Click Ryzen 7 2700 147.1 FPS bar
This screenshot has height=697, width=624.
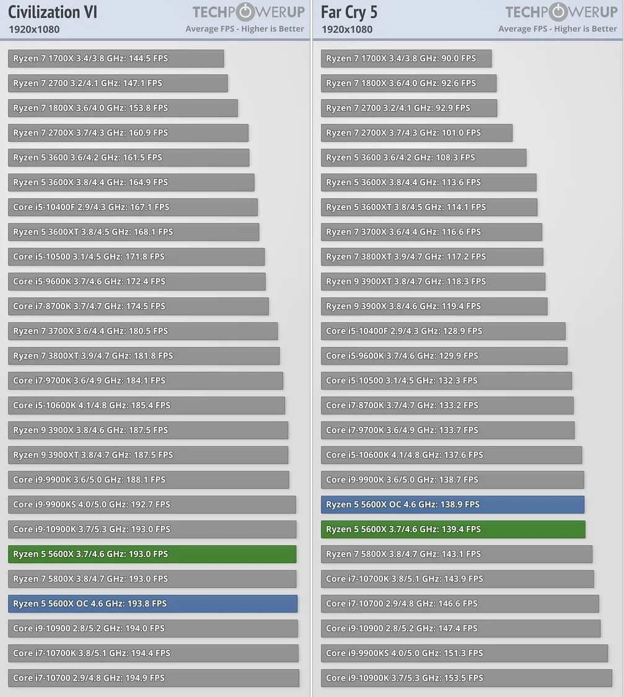tap(118, 83)
